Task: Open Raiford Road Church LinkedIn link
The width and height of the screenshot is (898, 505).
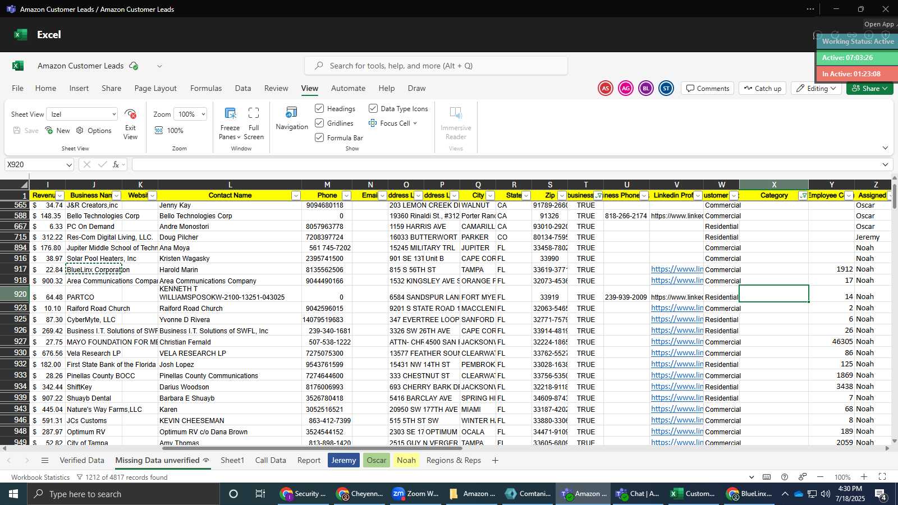Action: click(x=677, y=308)
